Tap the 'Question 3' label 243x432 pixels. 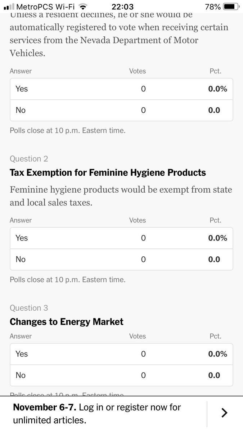click(29, 308)
